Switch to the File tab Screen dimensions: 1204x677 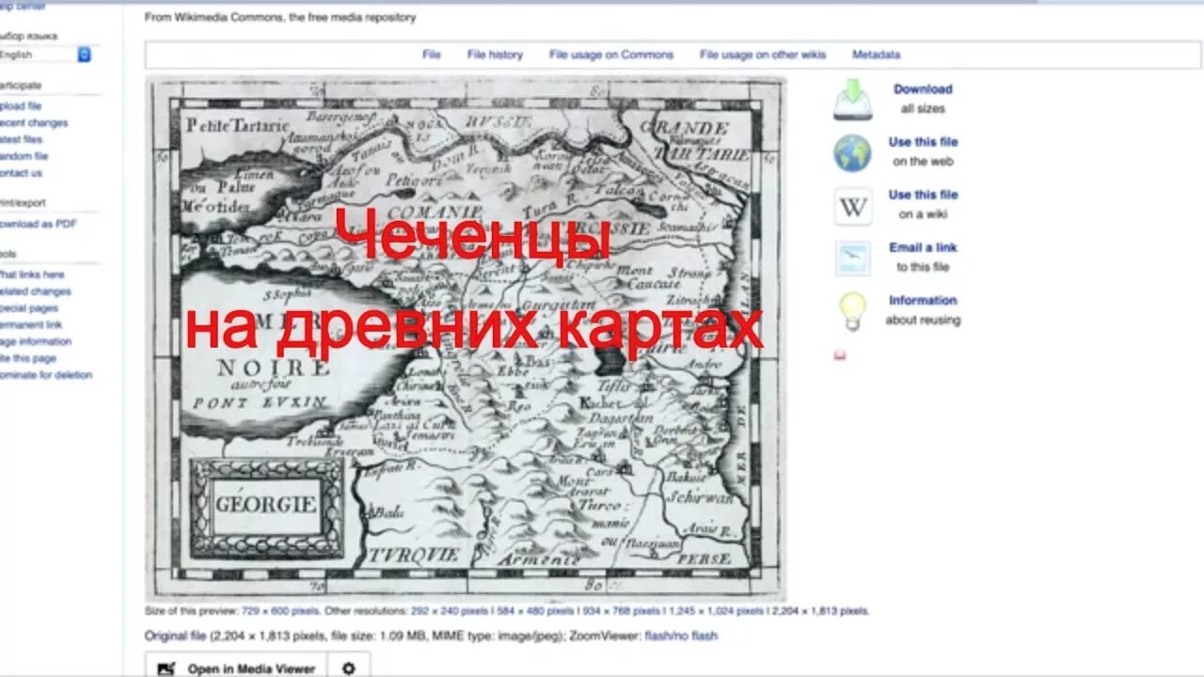coord(432,55)
